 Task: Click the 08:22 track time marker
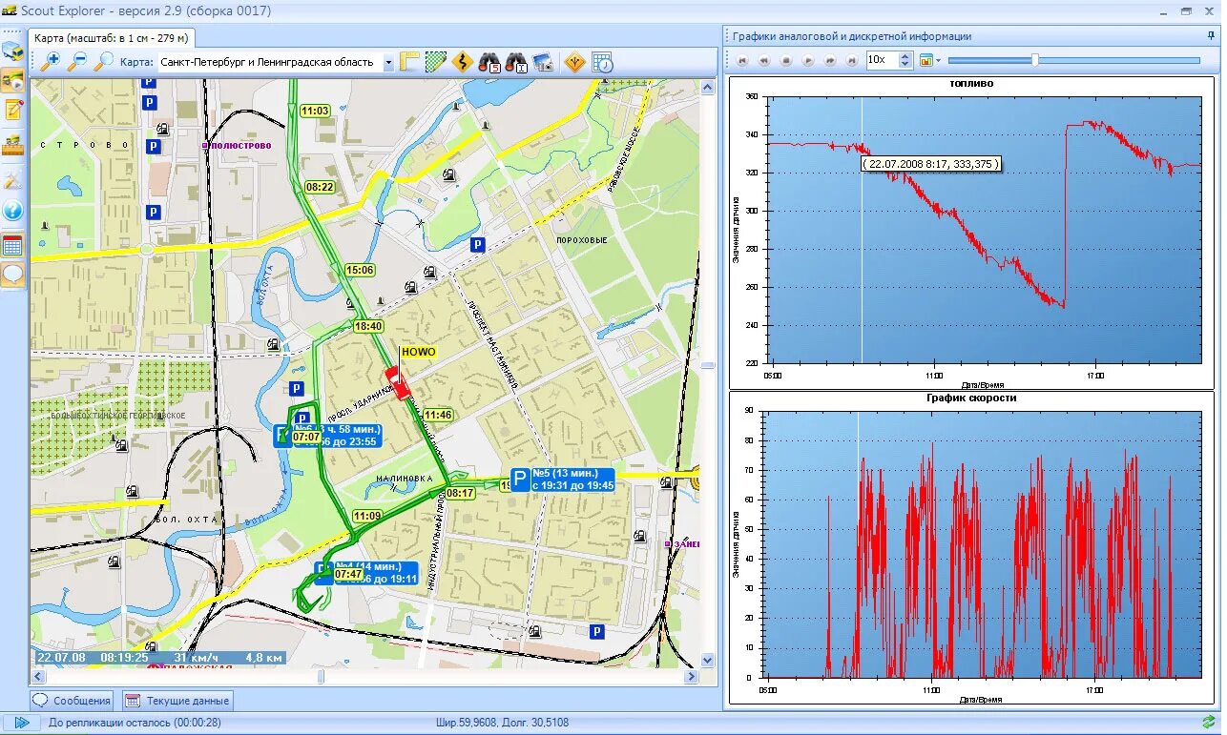[320, 187]
